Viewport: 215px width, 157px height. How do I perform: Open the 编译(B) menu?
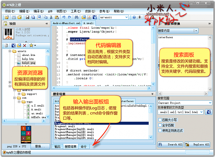pyautogui.click(x=38, y=11)
